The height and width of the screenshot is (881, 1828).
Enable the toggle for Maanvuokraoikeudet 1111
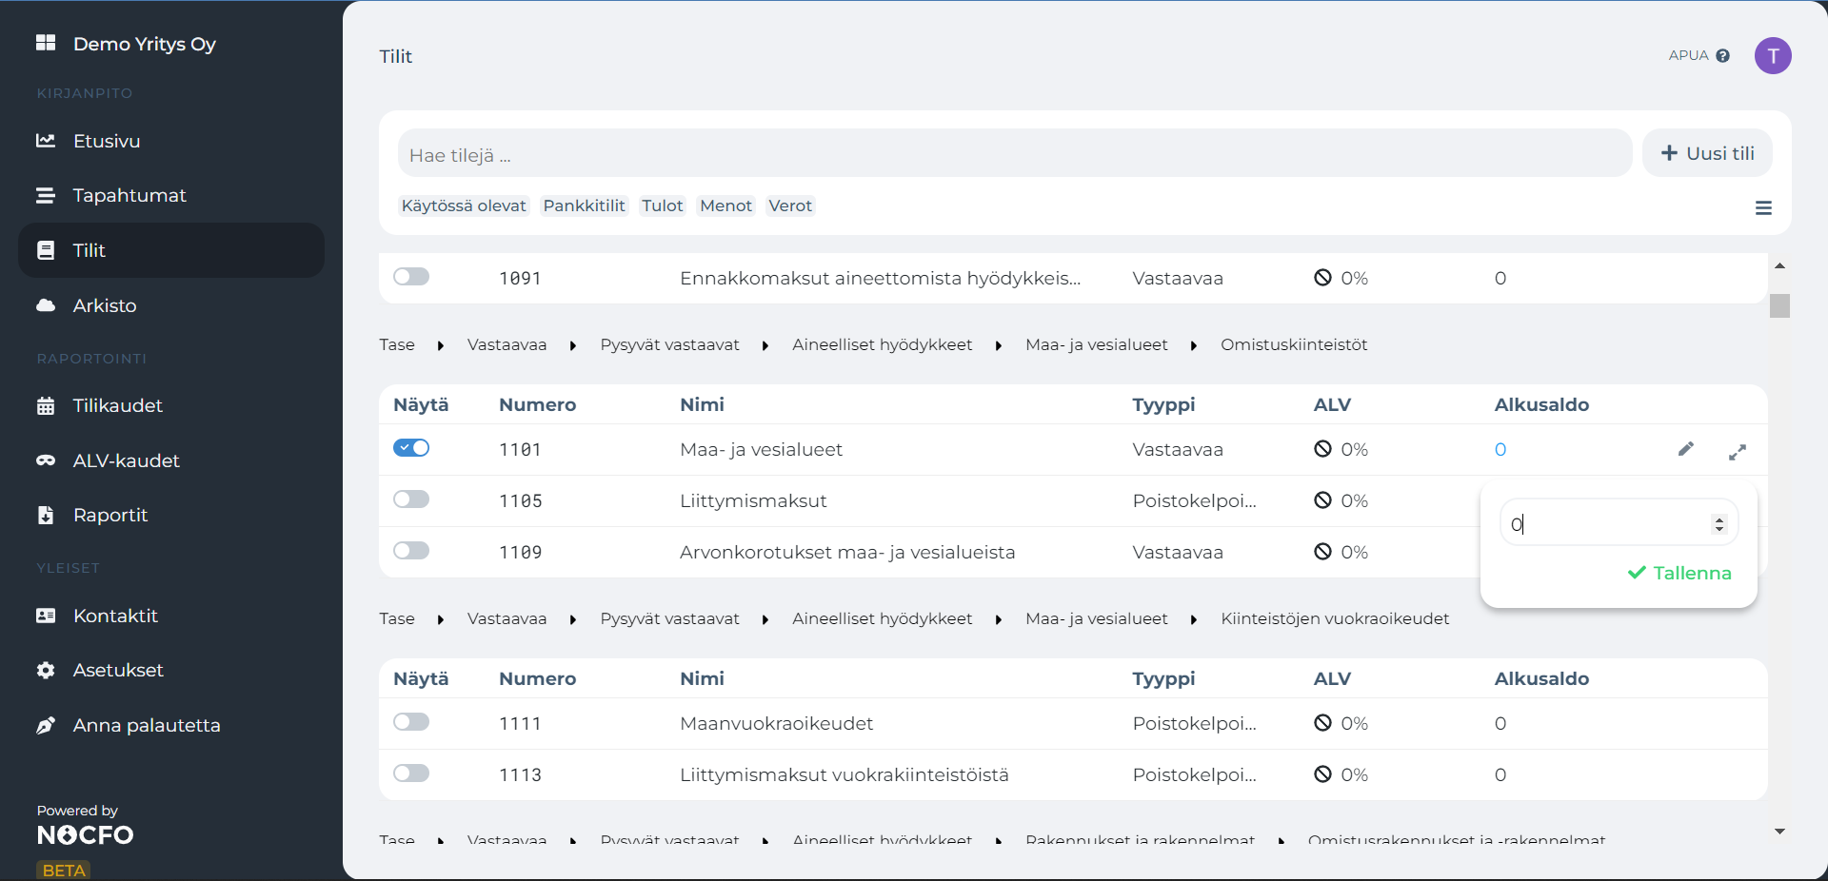point(411,722)
